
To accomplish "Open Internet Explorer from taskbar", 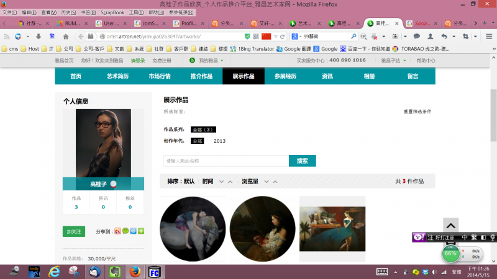I will point(54,272).
